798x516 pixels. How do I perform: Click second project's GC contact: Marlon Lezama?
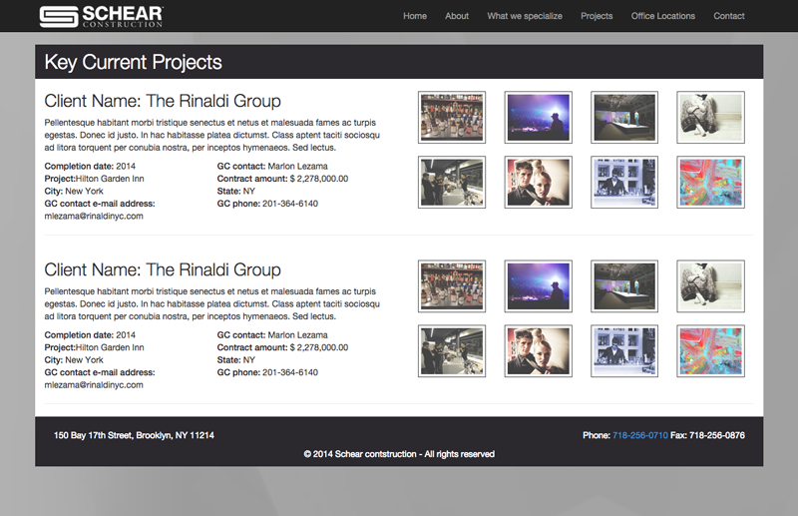(x=272, y=335)
